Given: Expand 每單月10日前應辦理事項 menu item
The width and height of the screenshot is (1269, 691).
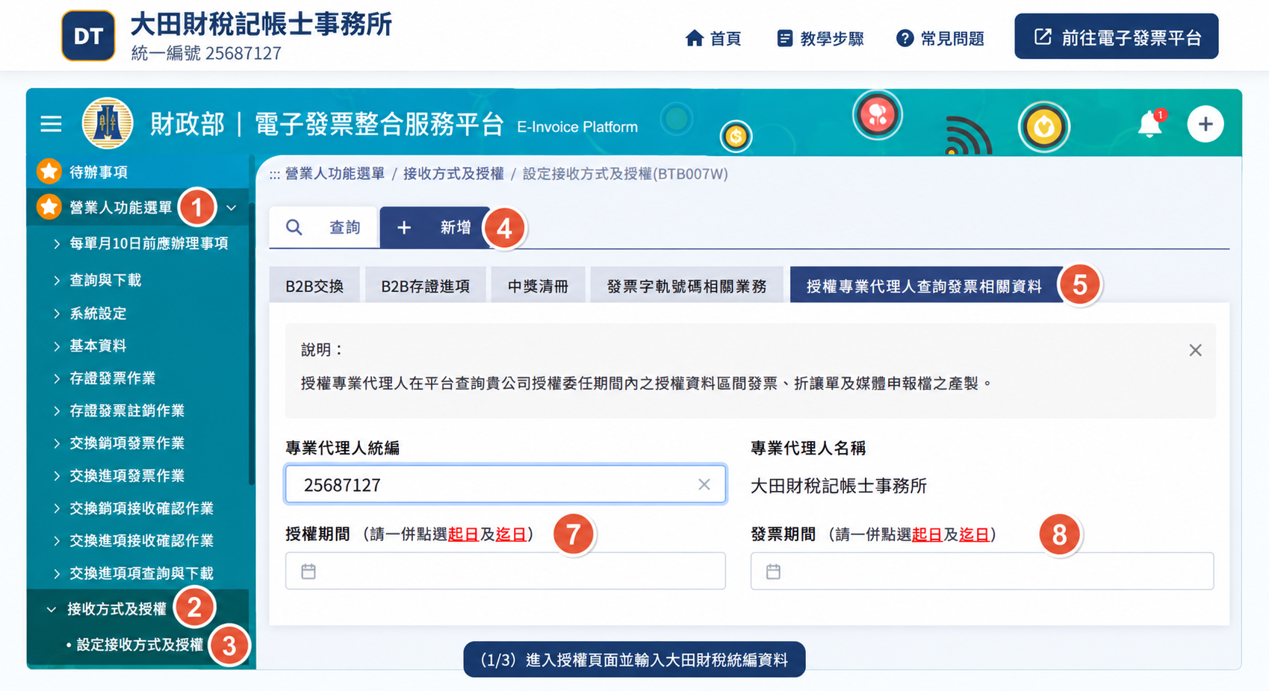Looking at the screenshot, I should tap(141, 243).
